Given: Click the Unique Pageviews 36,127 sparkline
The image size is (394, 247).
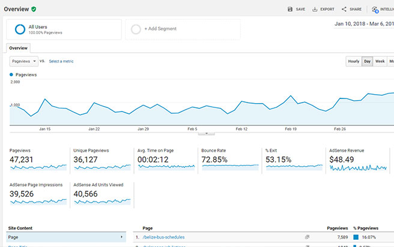Looking at the screenshot, I should point(102,167).
